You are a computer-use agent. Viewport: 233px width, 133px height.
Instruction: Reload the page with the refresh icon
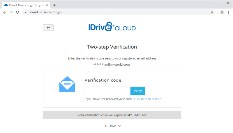coord(17,12)
